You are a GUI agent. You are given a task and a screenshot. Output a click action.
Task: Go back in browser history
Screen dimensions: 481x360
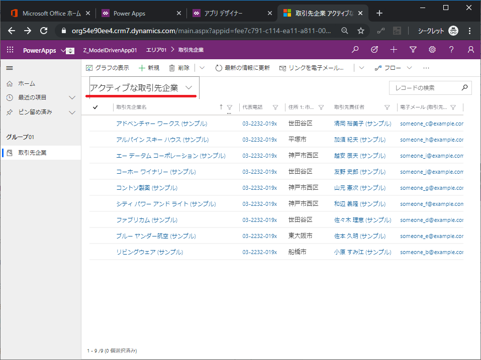12,31
